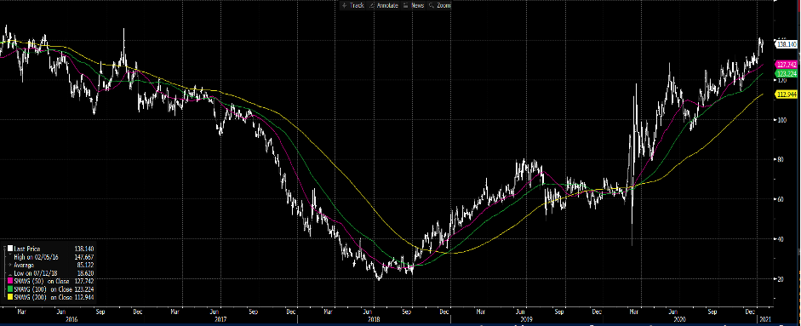Click the 100 gridline label on price axis
This screenshot has height=326, width=801.
[782, 119]
